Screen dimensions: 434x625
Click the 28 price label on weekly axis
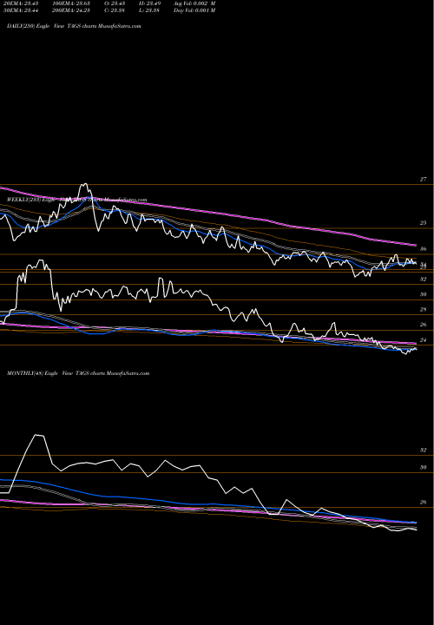[x=423, y=310]
